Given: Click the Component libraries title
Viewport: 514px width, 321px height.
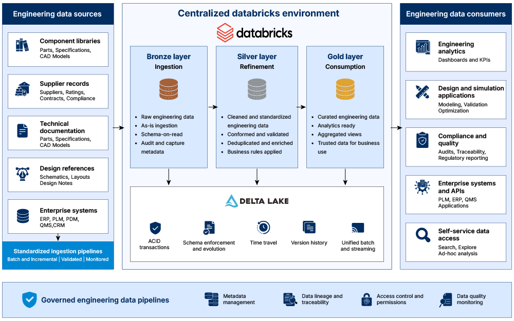Looking at the screenshot, I should coord(70,41).
